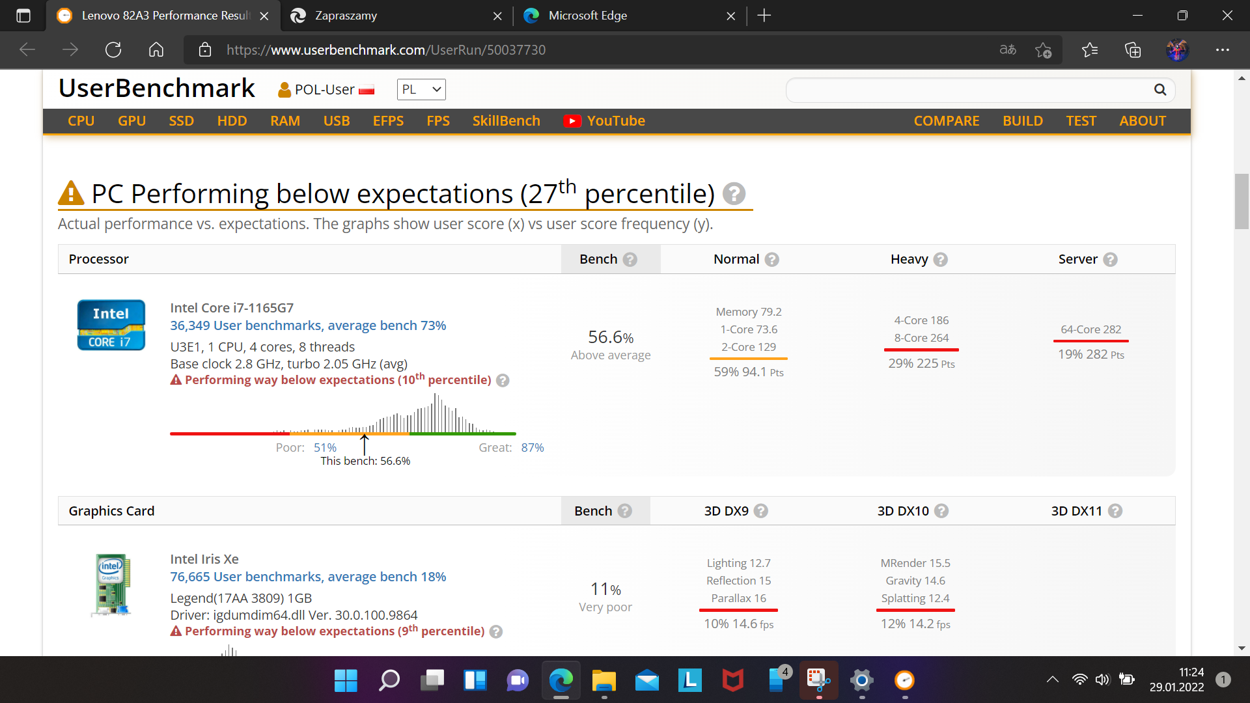Viewport: 1250px width, 703px height.
Task: Open the HDD menu item
Action: pos(232,121)
